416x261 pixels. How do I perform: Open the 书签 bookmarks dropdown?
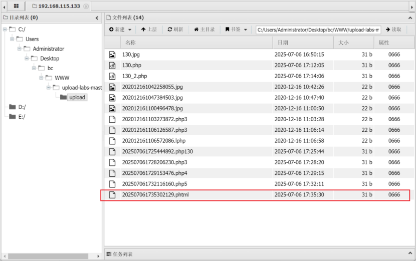click(236, 30)
